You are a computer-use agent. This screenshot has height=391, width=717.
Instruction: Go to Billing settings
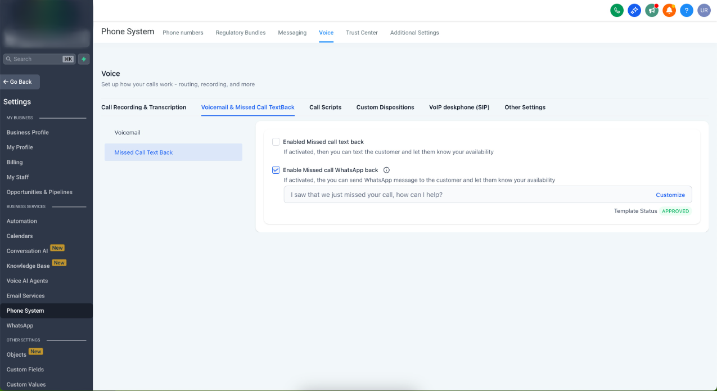tap(15, 162)
